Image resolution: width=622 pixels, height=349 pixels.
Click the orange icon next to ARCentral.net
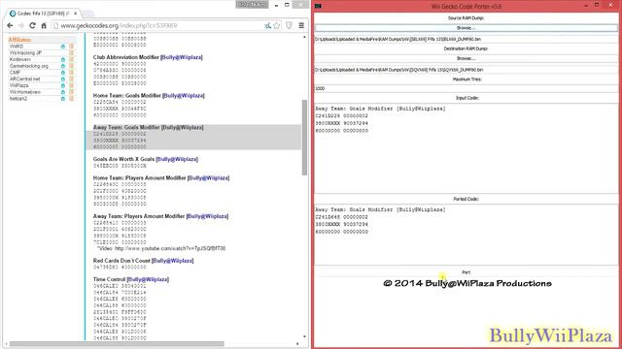click(x=71, y=79)
